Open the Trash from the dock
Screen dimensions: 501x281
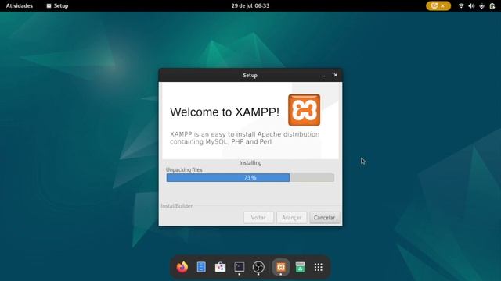click(x=300, y=267)
